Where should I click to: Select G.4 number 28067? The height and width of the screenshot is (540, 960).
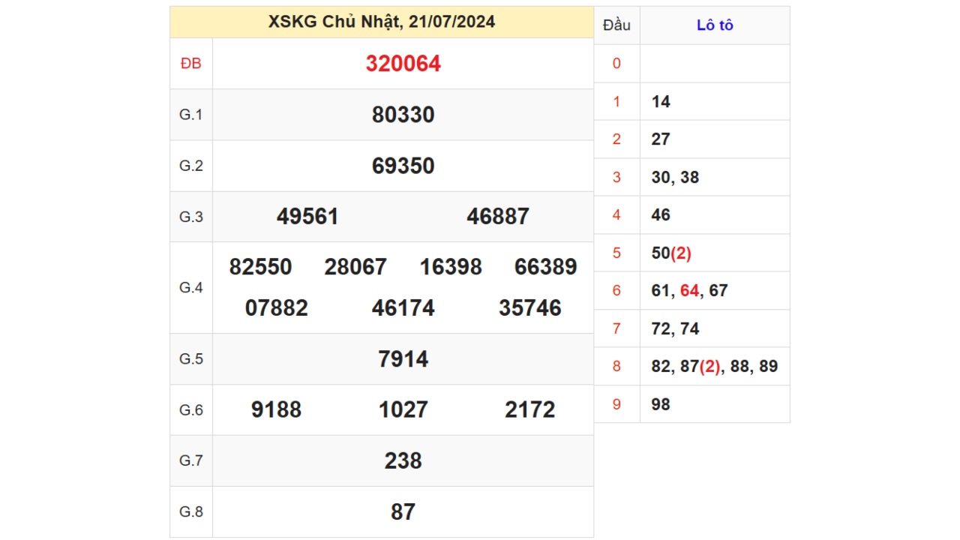[x=355, y=267]
